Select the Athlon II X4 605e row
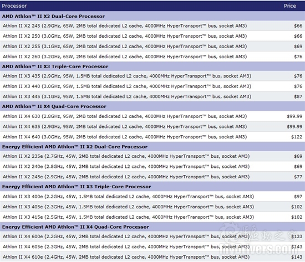 click(152, 247)
